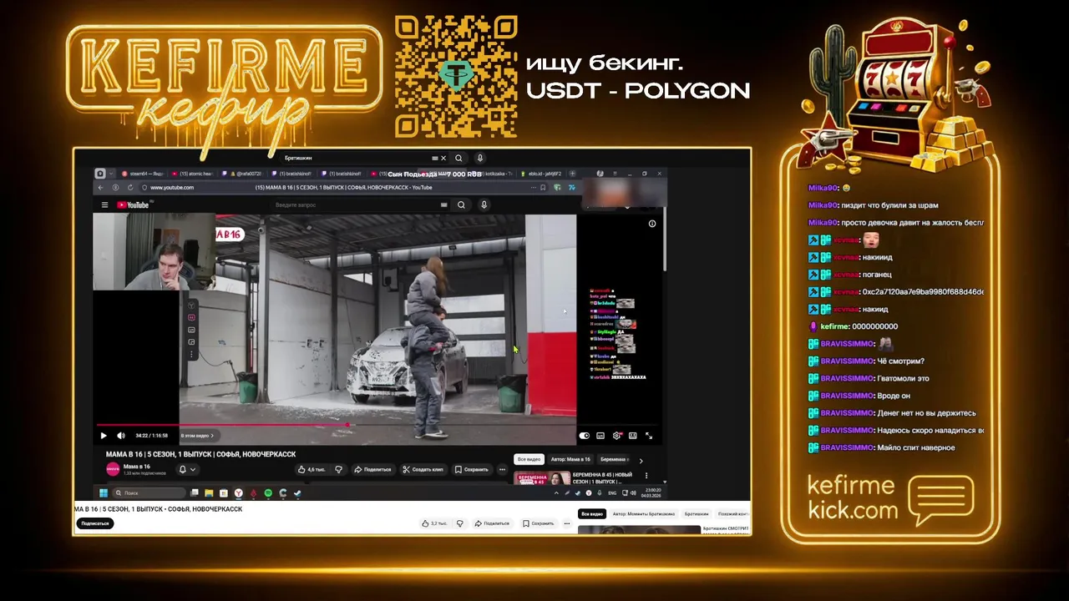The width and height of the screenshot is (1069, 601).
Task: Expand hidden system tray icons chevron
Action: point(557,493)
